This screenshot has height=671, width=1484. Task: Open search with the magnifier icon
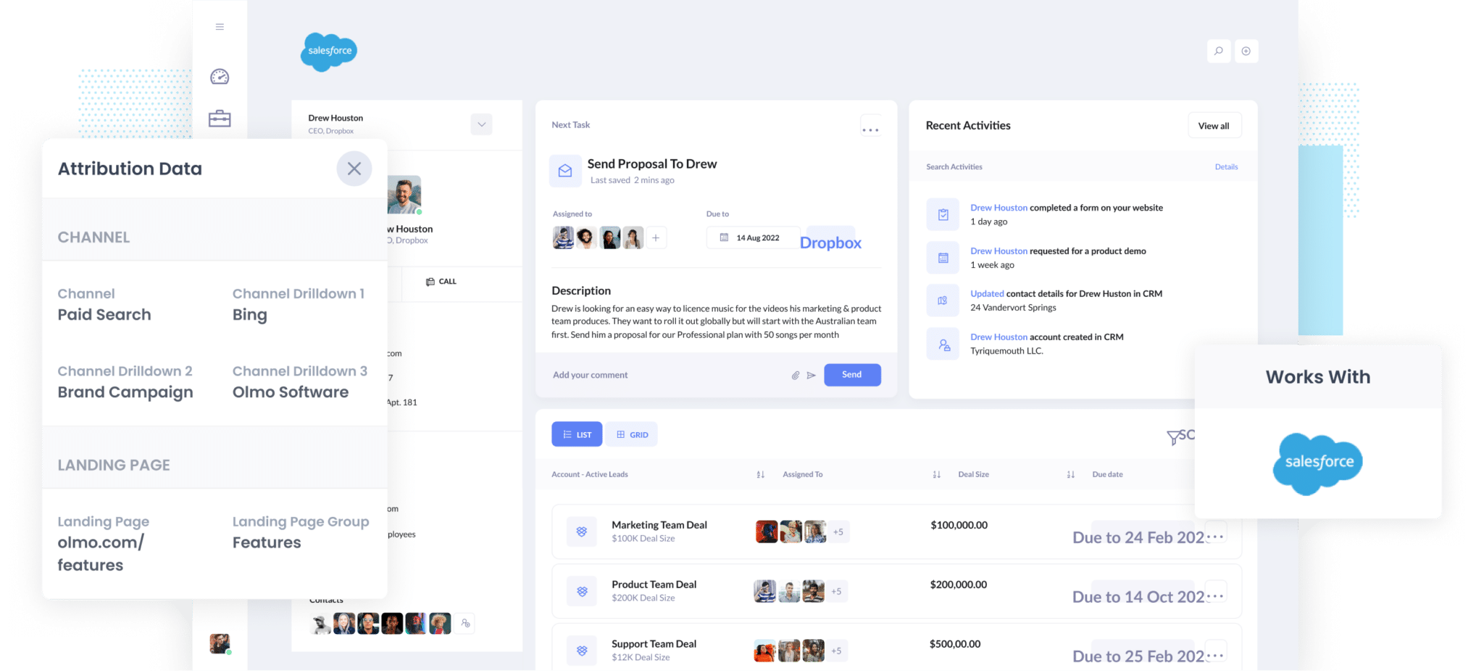tap(1219, 51)
